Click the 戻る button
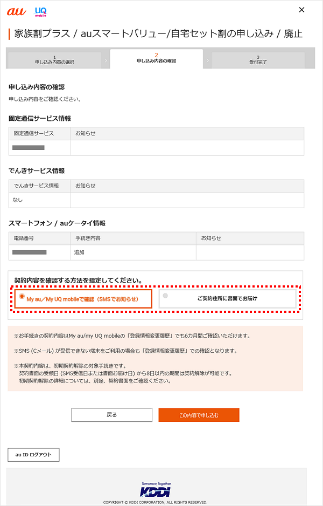 112,415
